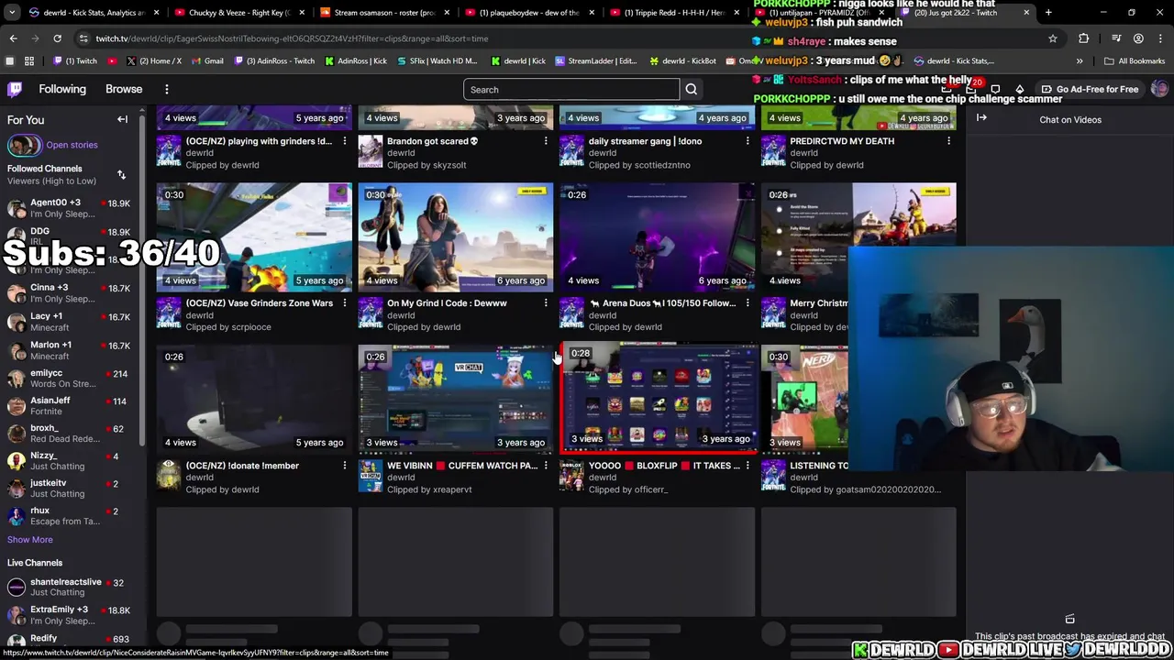Click Fortnite game icon beside 'playing with grinders'
Image resolution: width=1174 pixels, height=660 pixels.
pos(169,151)
